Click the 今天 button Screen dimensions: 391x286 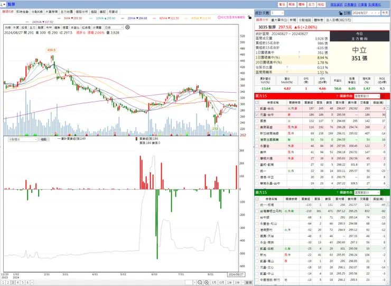[385, 13]
